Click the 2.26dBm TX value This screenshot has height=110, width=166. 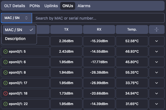coord(66,41)
